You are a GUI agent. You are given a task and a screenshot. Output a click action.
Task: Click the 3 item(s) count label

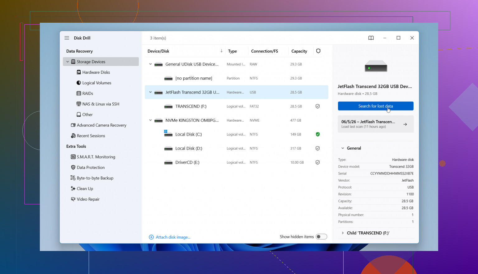pos(158,38)
